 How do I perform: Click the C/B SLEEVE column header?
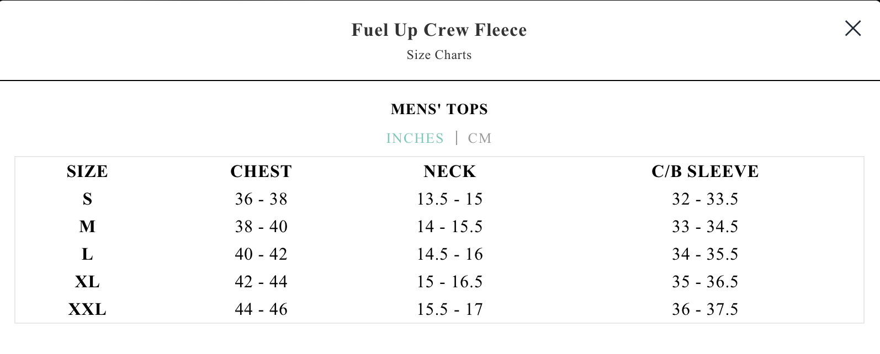pyautogui.click(x=704, y=171)
